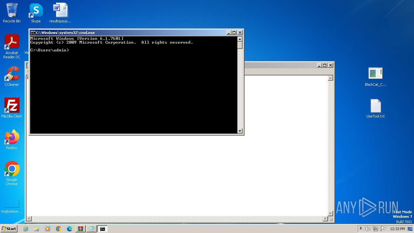Click Notepad vertical scrollbar up arrow

tap(331, 78)
